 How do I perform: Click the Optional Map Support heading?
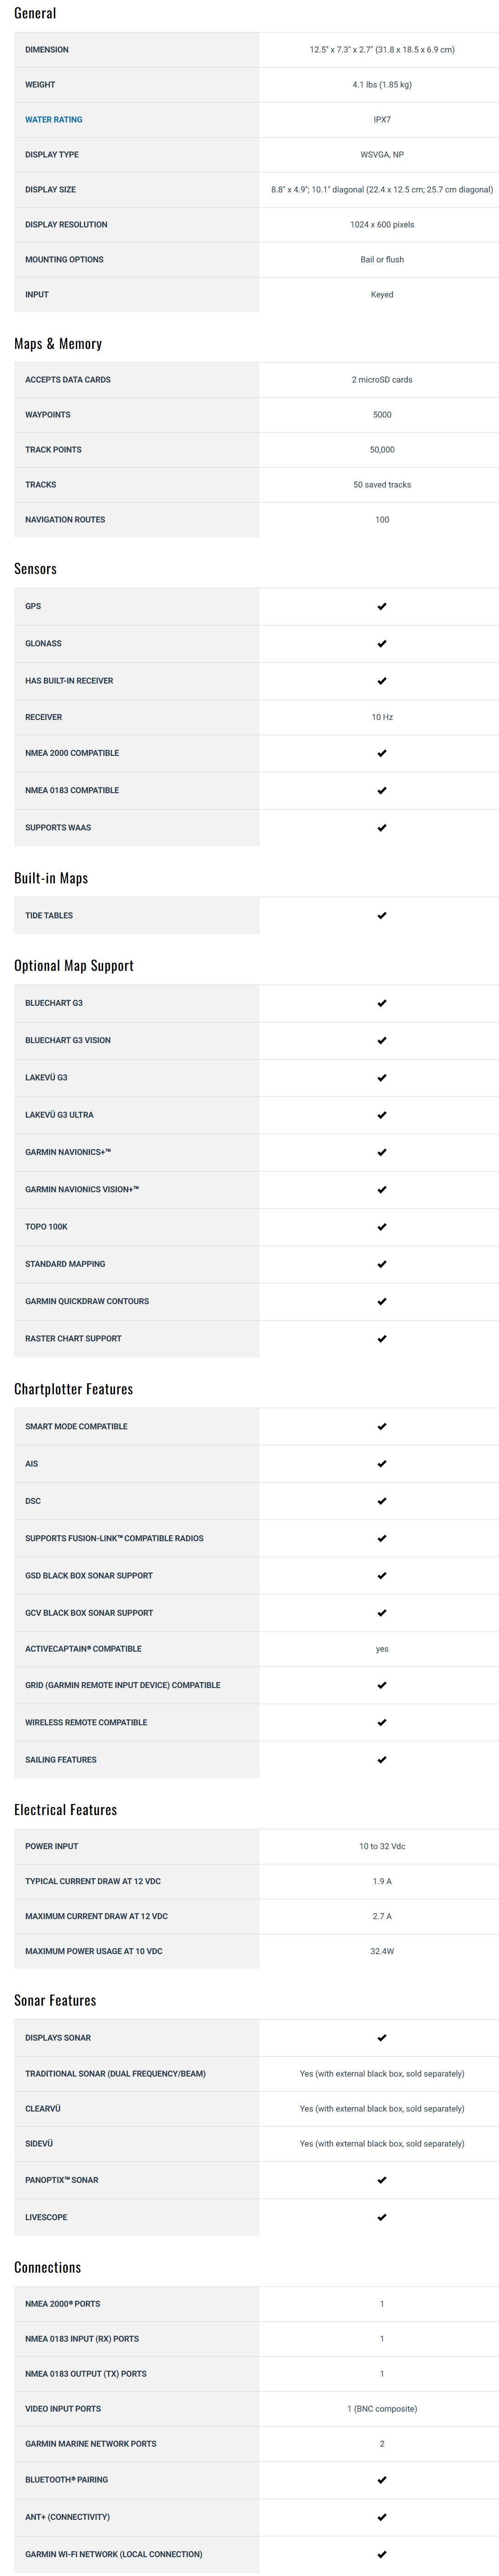click(73, 966)
